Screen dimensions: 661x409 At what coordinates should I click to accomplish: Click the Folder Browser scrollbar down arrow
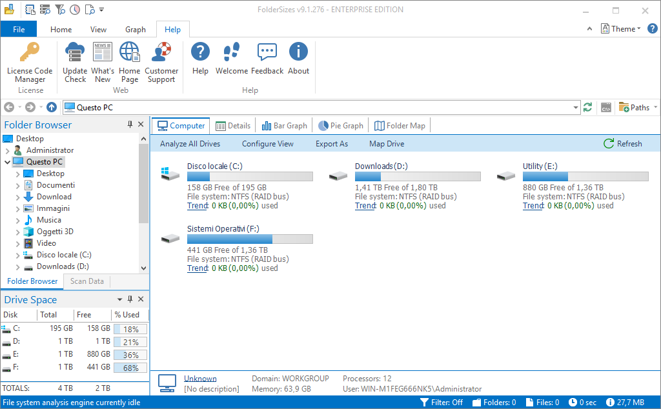point(143,268)
